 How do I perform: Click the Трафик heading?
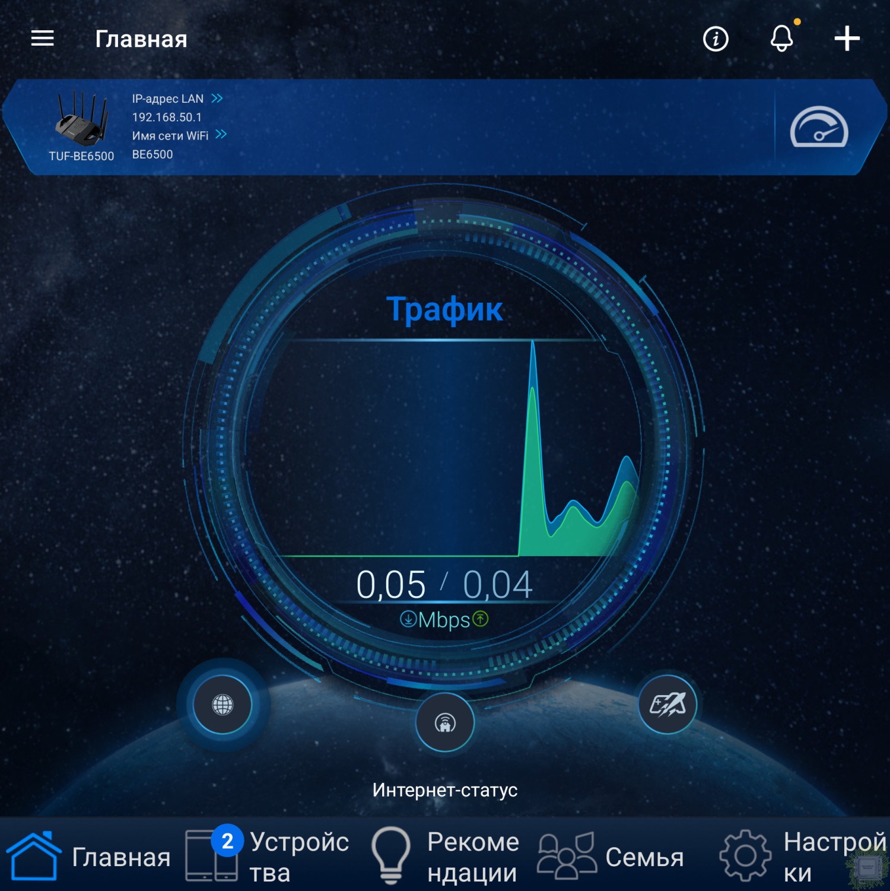[x=444, y=309]
